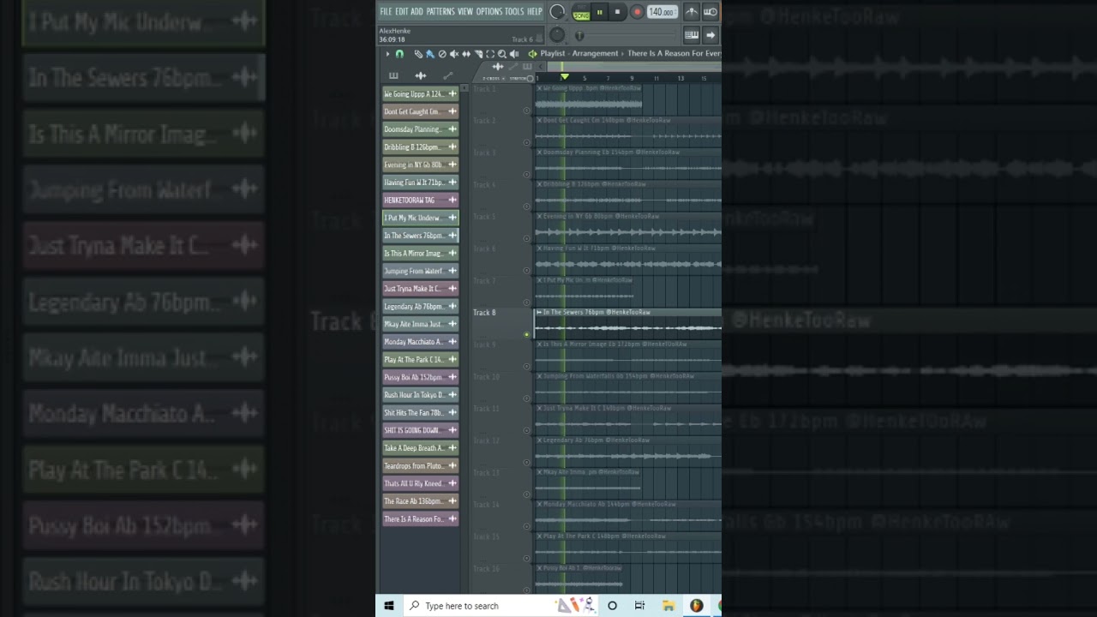Open Task View in the taskbar
Screen dimensions: 1097x617
[x=639, y=606]
